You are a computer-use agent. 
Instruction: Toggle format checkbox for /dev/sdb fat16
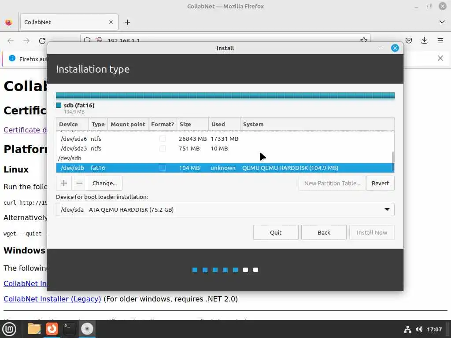pyautogui.click(x=163, y=168)
